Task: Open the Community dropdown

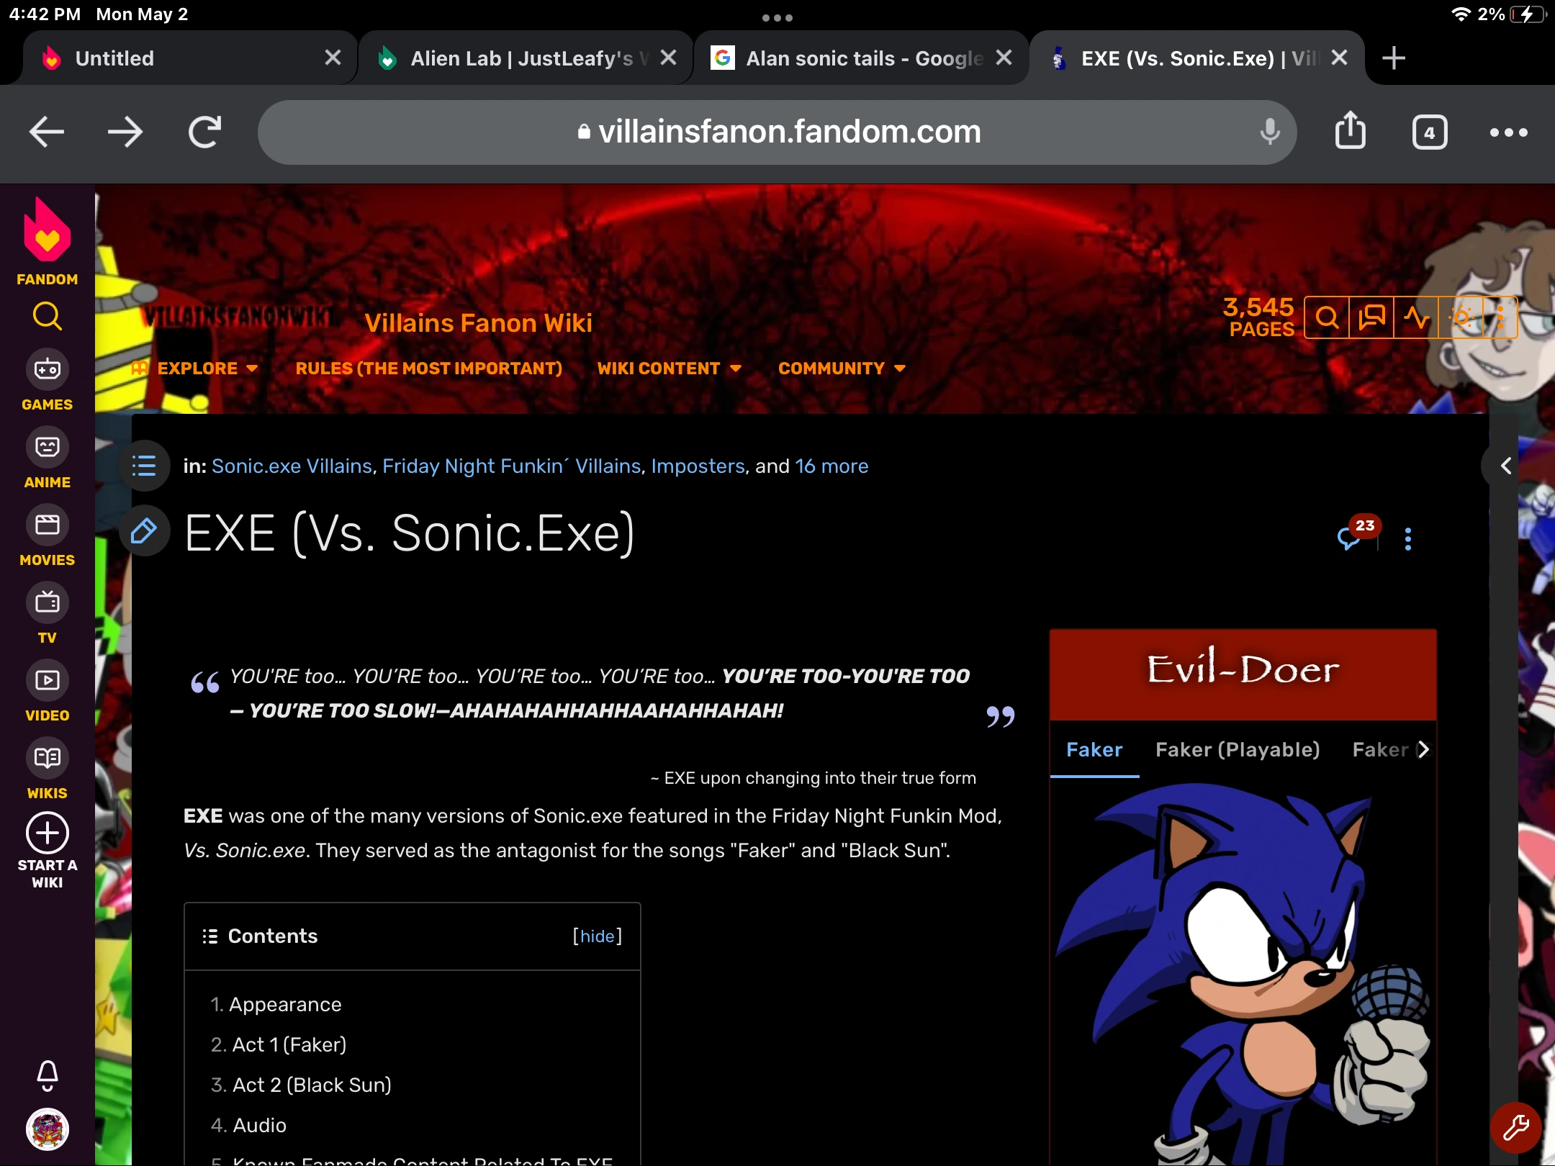Action: pyautogui.click(x=841, y=368)
